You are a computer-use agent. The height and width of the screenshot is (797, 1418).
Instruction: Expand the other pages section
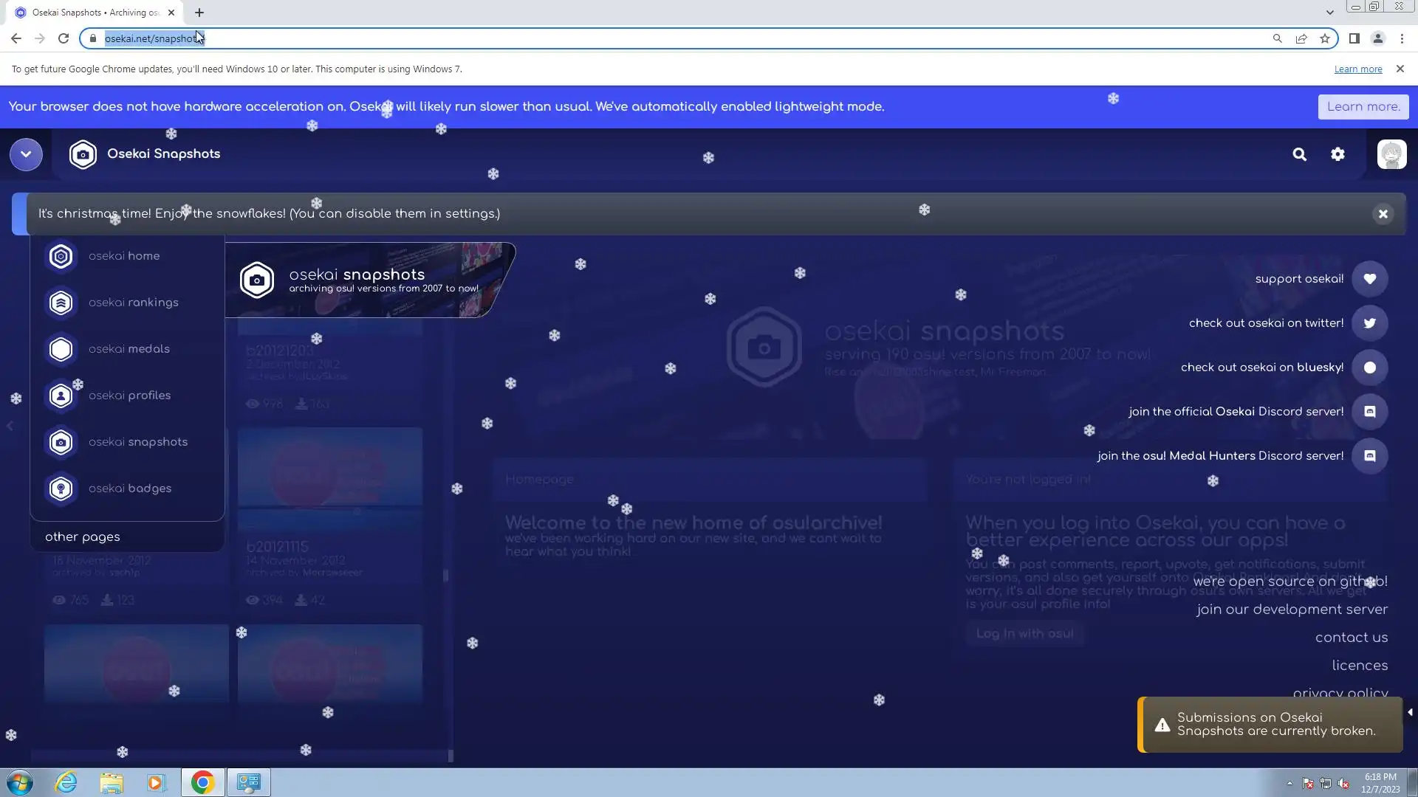click(x=83, y=537)
